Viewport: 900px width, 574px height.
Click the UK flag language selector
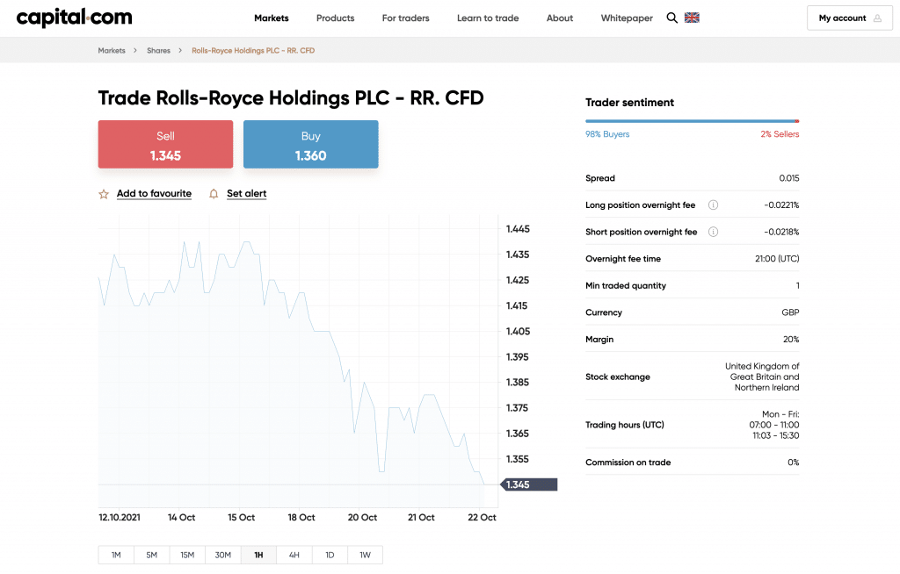[x=692, y=18]
